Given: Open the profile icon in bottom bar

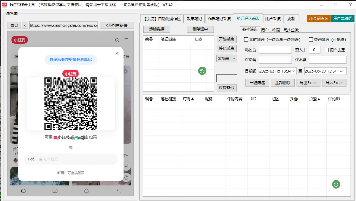Looking at the screenshot, I should click(x=118, y=191).
